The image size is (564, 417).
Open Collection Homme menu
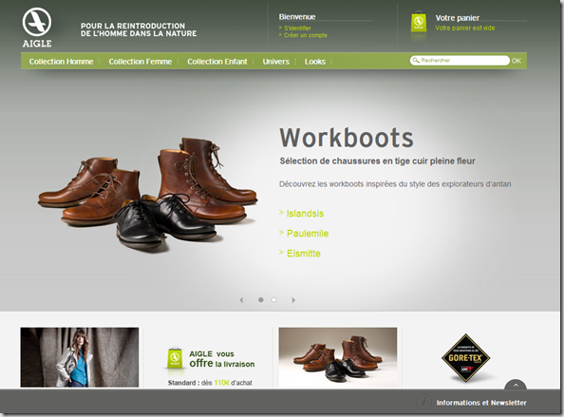coord(61,62)
